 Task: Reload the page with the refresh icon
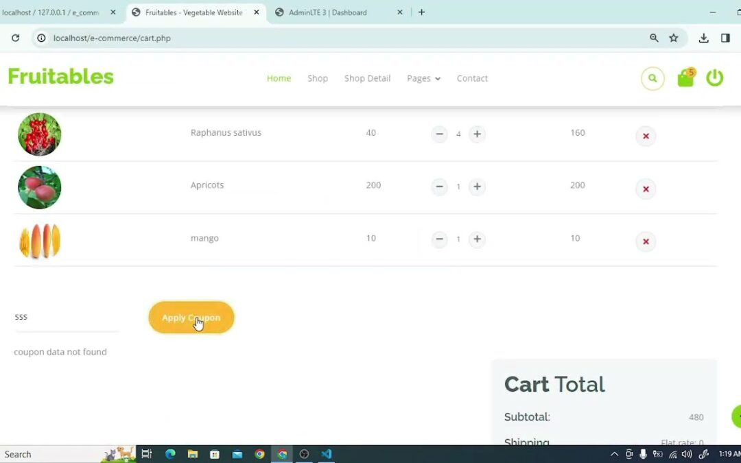15,38
